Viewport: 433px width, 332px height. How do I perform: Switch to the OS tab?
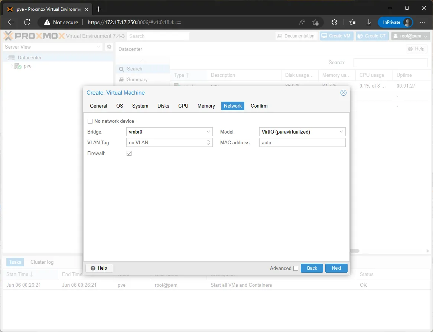(x=120, y=106)
